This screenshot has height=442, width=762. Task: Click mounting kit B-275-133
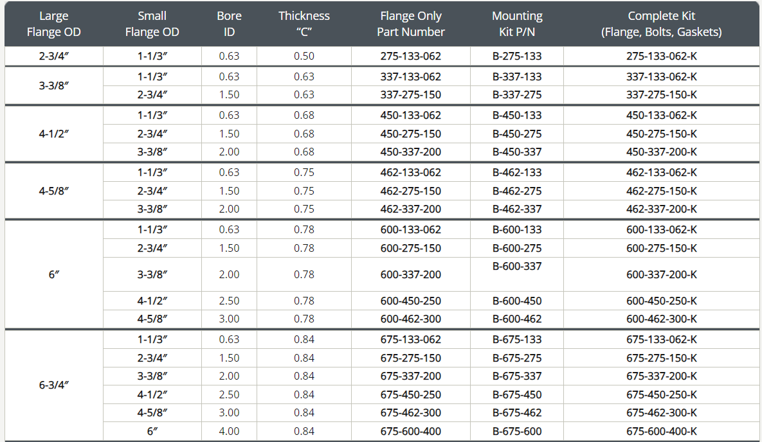pyautogui.click(x=517, y=56)
